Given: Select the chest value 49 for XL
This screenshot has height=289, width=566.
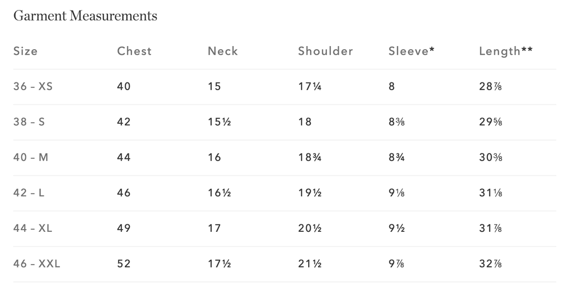Looking at the screenshot, I should [124, 228].
